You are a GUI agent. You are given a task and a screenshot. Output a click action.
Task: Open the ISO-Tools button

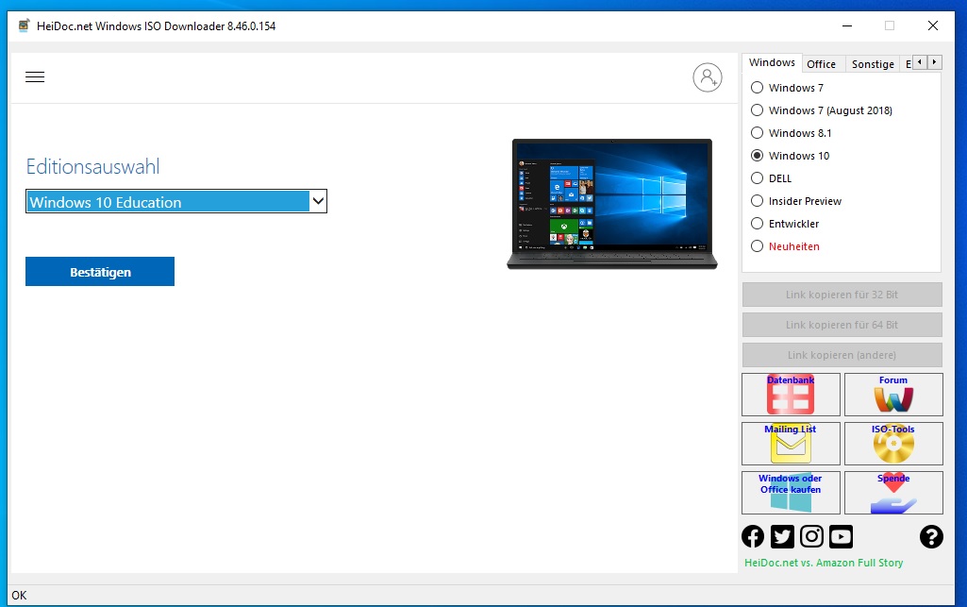pyautogui.click(x=893, y=444)
